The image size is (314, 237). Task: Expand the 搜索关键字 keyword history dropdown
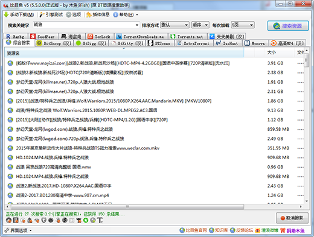coord(137,25)
